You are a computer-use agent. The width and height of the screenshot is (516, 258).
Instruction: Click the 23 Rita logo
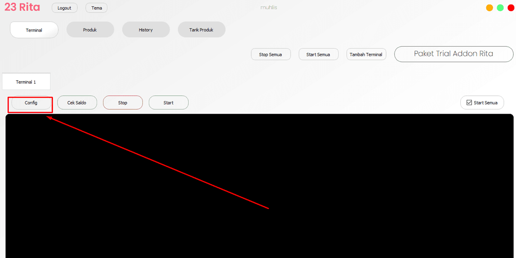(22, 7)
